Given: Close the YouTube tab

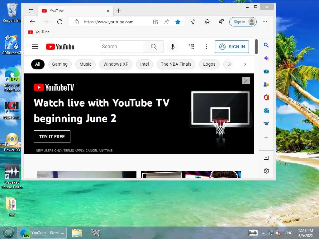Looking at the screenshot, I should pos(108,11).
